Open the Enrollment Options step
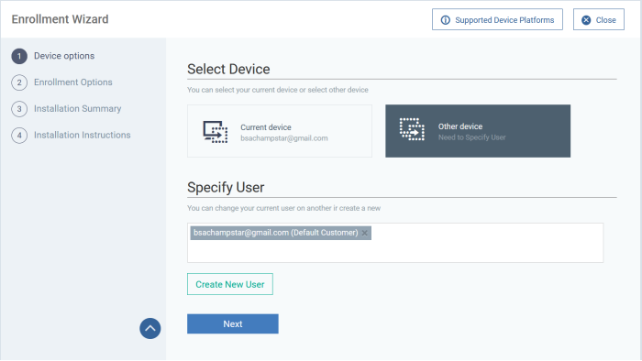The width and height of the screenshot is (642, 361). (72, 82)
